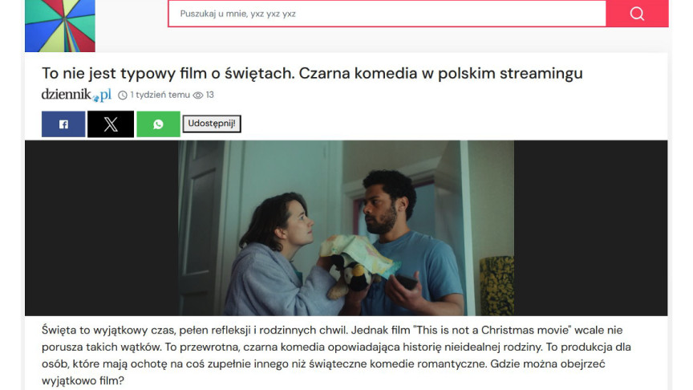The height and width of the screenshot is (390, 693).
Task: Click the right black bar beside image
Action: tap(590, 228)
